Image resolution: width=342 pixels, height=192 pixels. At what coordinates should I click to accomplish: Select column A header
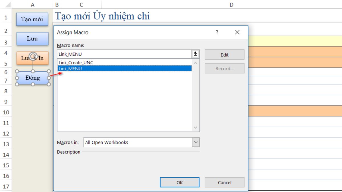[32, 5]
